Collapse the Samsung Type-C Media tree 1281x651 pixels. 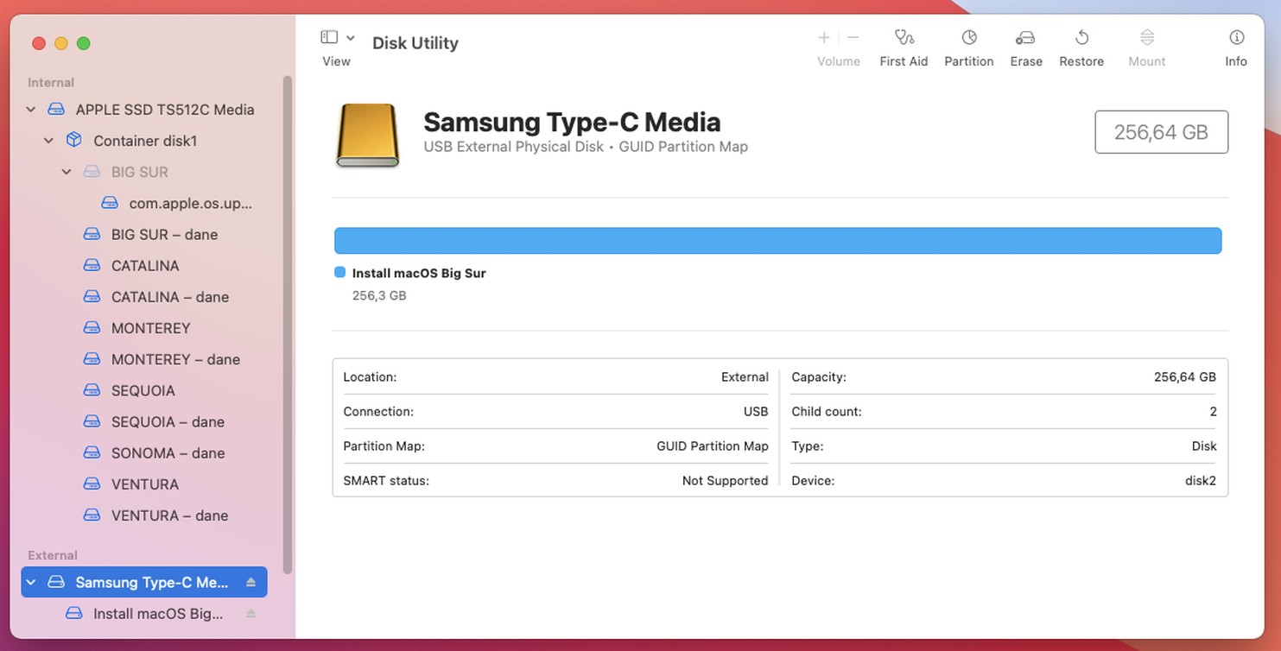(31, 583)
